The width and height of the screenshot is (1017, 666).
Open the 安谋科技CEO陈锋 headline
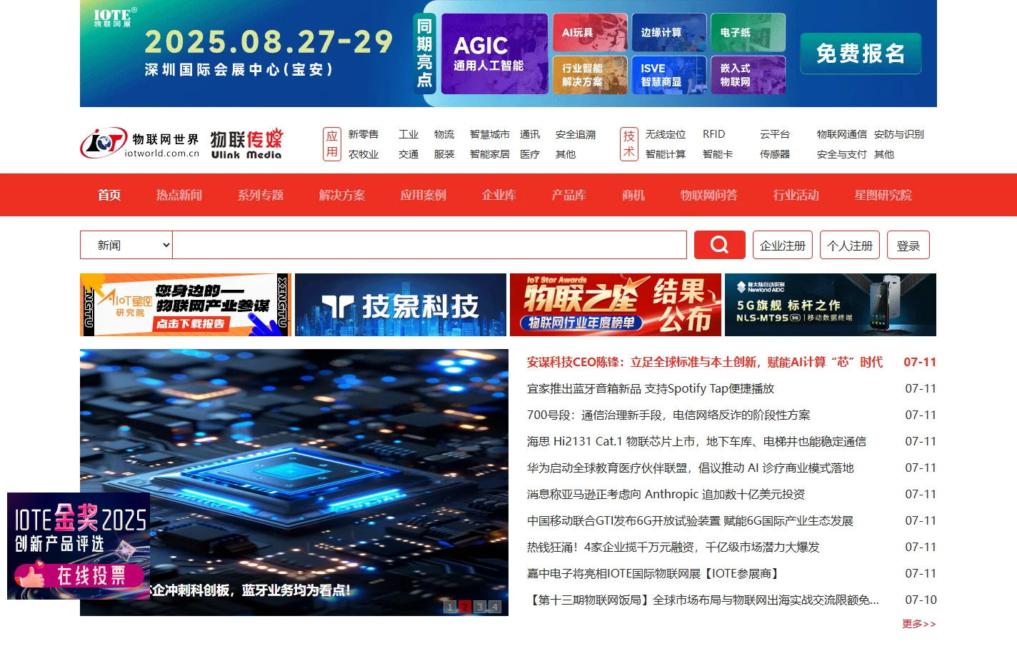705,362
